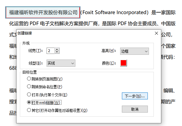Close the 创建链接 dialog
Viewport: 182px width, 126px height.
coord(156,33)
